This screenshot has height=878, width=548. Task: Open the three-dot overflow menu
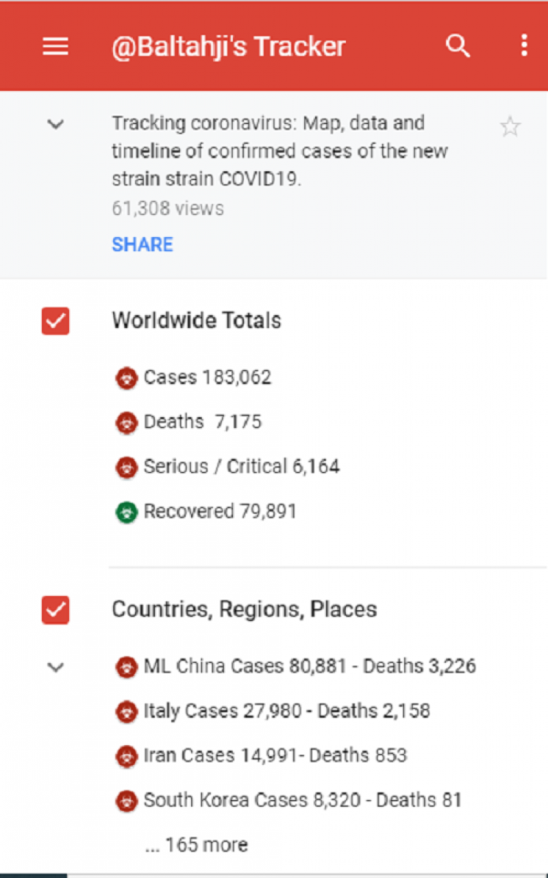[x=524, y=46]
